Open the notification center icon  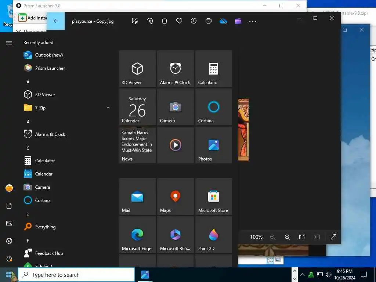(x=364, y=275)
